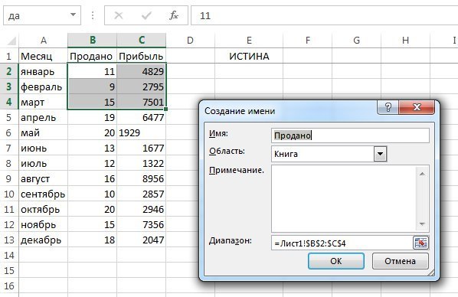Click the fill handle of the selection
458x297 pixels.
[x=166, y=109]
